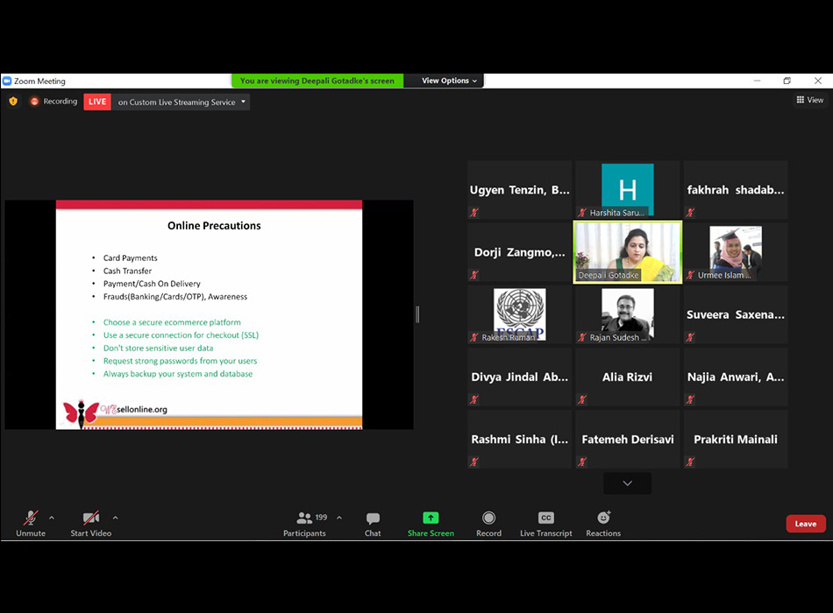The image size is (833, 613).
Task: Click the red Leave button
Action: [x=806, y=524]
